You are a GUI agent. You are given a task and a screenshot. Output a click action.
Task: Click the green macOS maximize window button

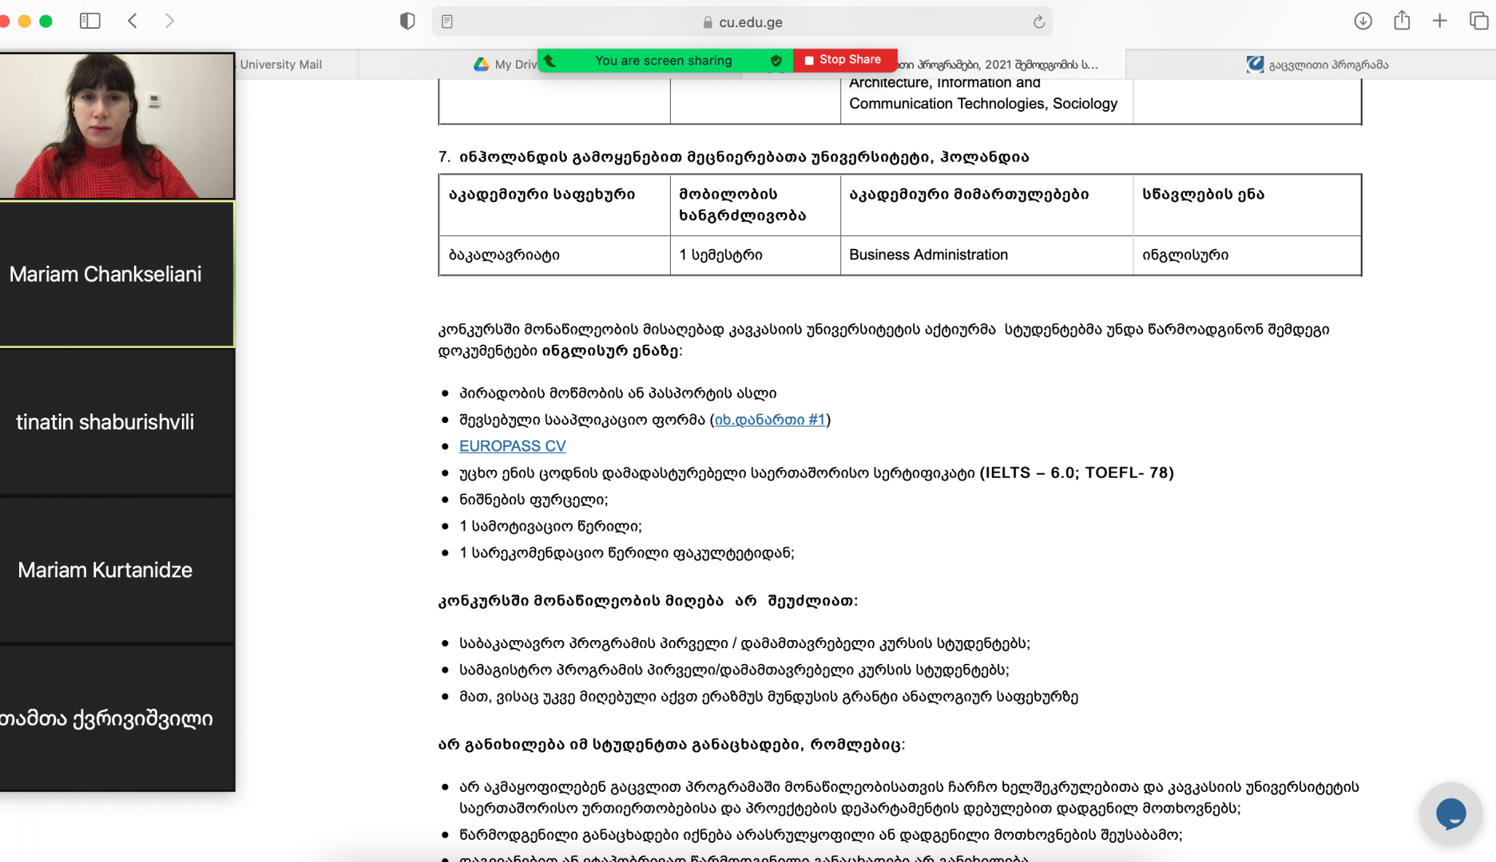coord(46,22)
